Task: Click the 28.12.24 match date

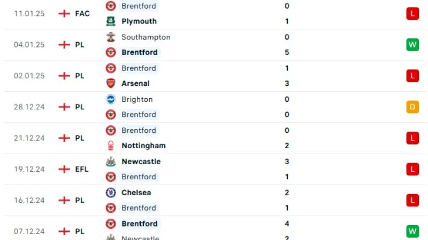Action: [29, 107]
